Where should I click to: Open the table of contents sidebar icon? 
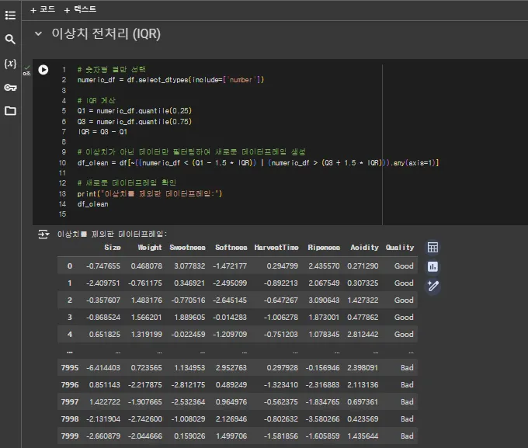[10, 16]
